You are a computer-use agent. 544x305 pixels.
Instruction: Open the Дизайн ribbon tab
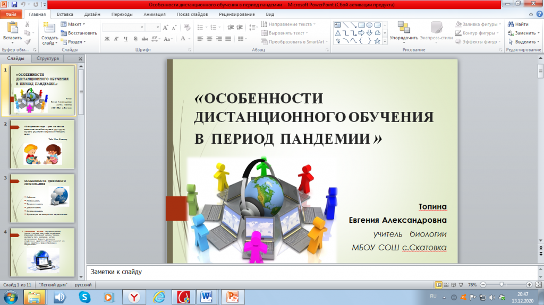pyautogui.click(x=92, y=14)
